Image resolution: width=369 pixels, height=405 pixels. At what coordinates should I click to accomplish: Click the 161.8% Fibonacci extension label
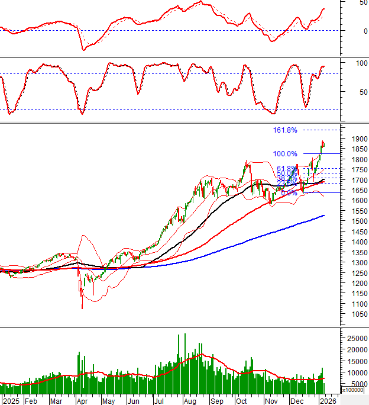coord(284,130)
